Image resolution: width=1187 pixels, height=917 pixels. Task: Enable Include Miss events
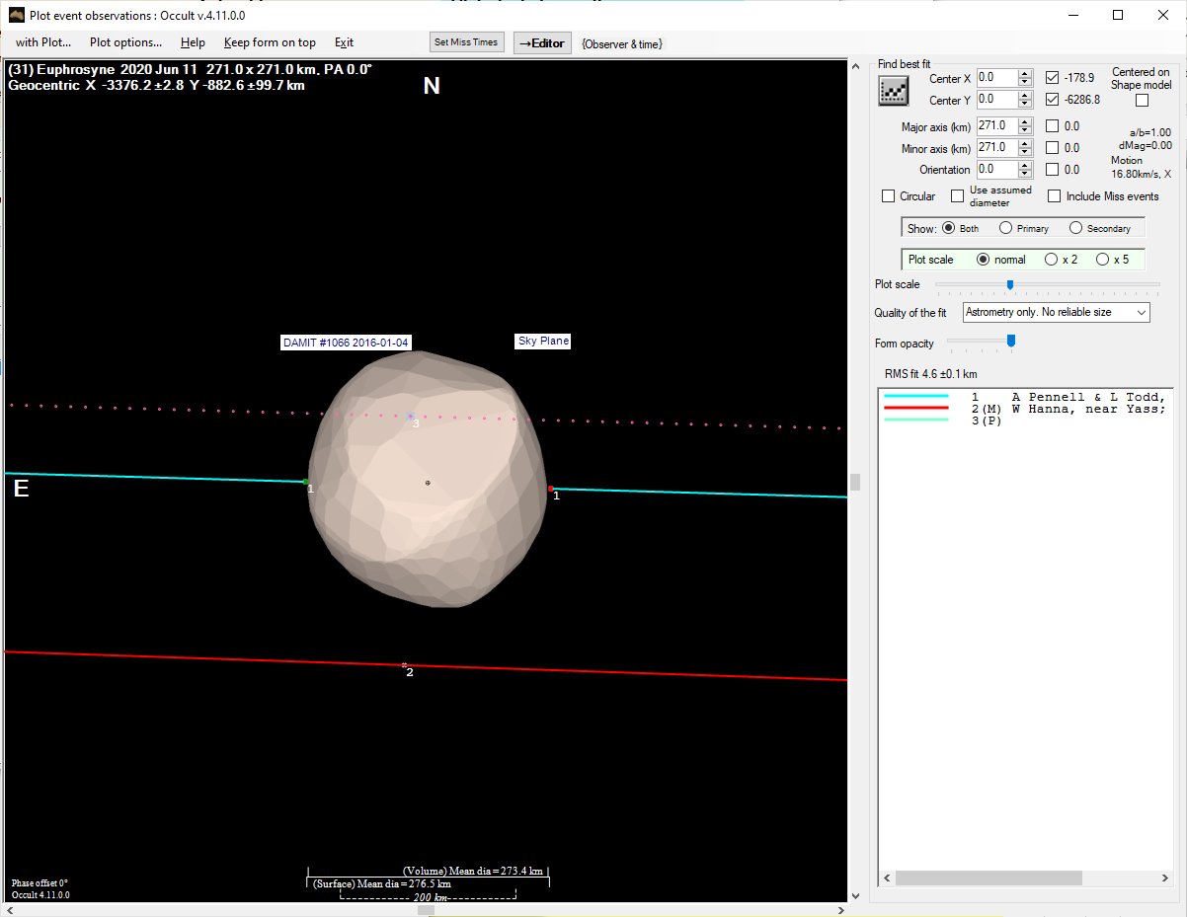tap(1055, 196)
